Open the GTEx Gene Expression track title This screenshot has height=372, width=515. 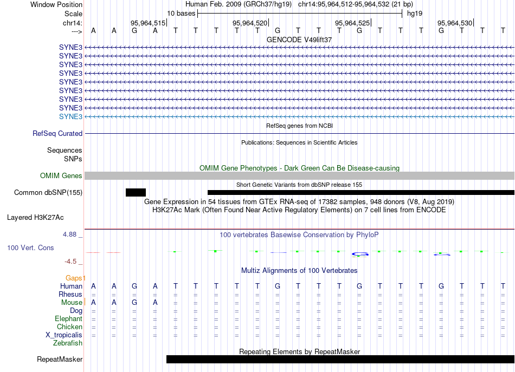click(299, 201)
